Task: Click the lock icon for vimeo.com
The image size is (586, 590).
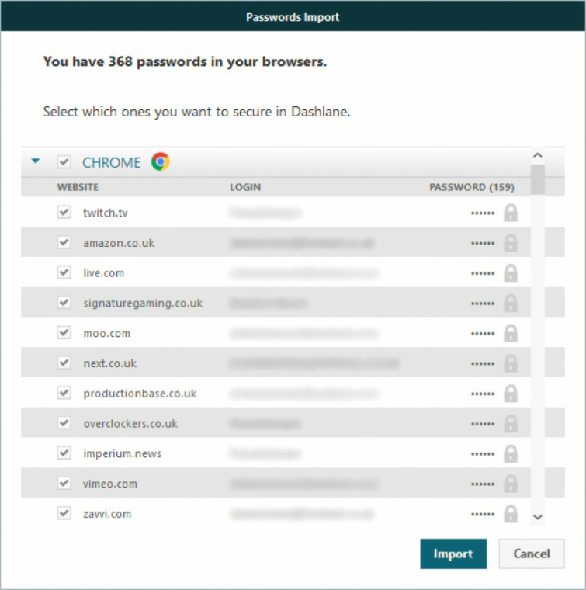Action: 511,484
